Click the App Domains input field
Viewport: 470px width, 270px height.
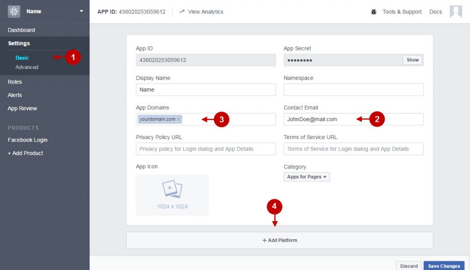tap(206, 119)
